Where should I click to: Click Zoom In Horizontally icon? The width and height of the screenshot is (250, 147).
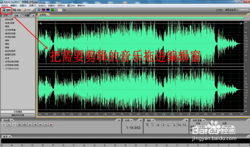coord(147,125)
